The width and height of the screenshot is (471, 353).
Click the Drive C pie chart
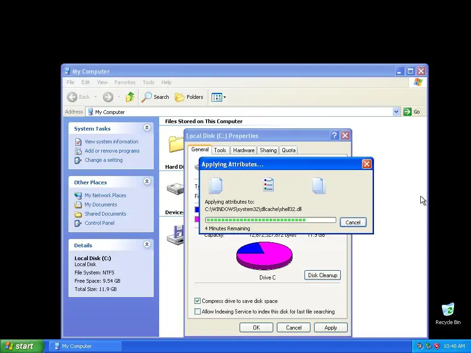tap(264, 256)
